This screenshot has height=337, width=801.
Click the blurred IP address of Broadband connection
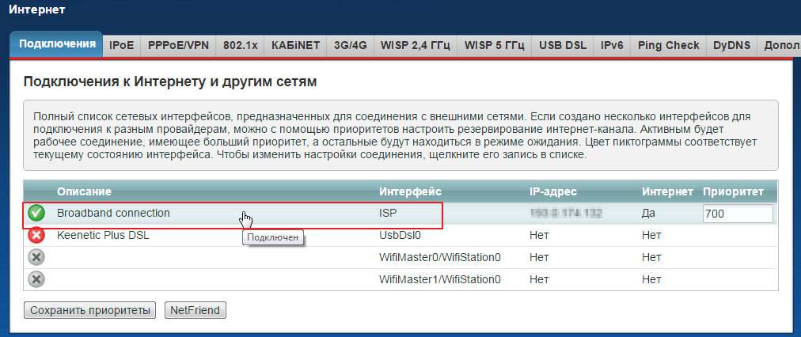point(566,214)
